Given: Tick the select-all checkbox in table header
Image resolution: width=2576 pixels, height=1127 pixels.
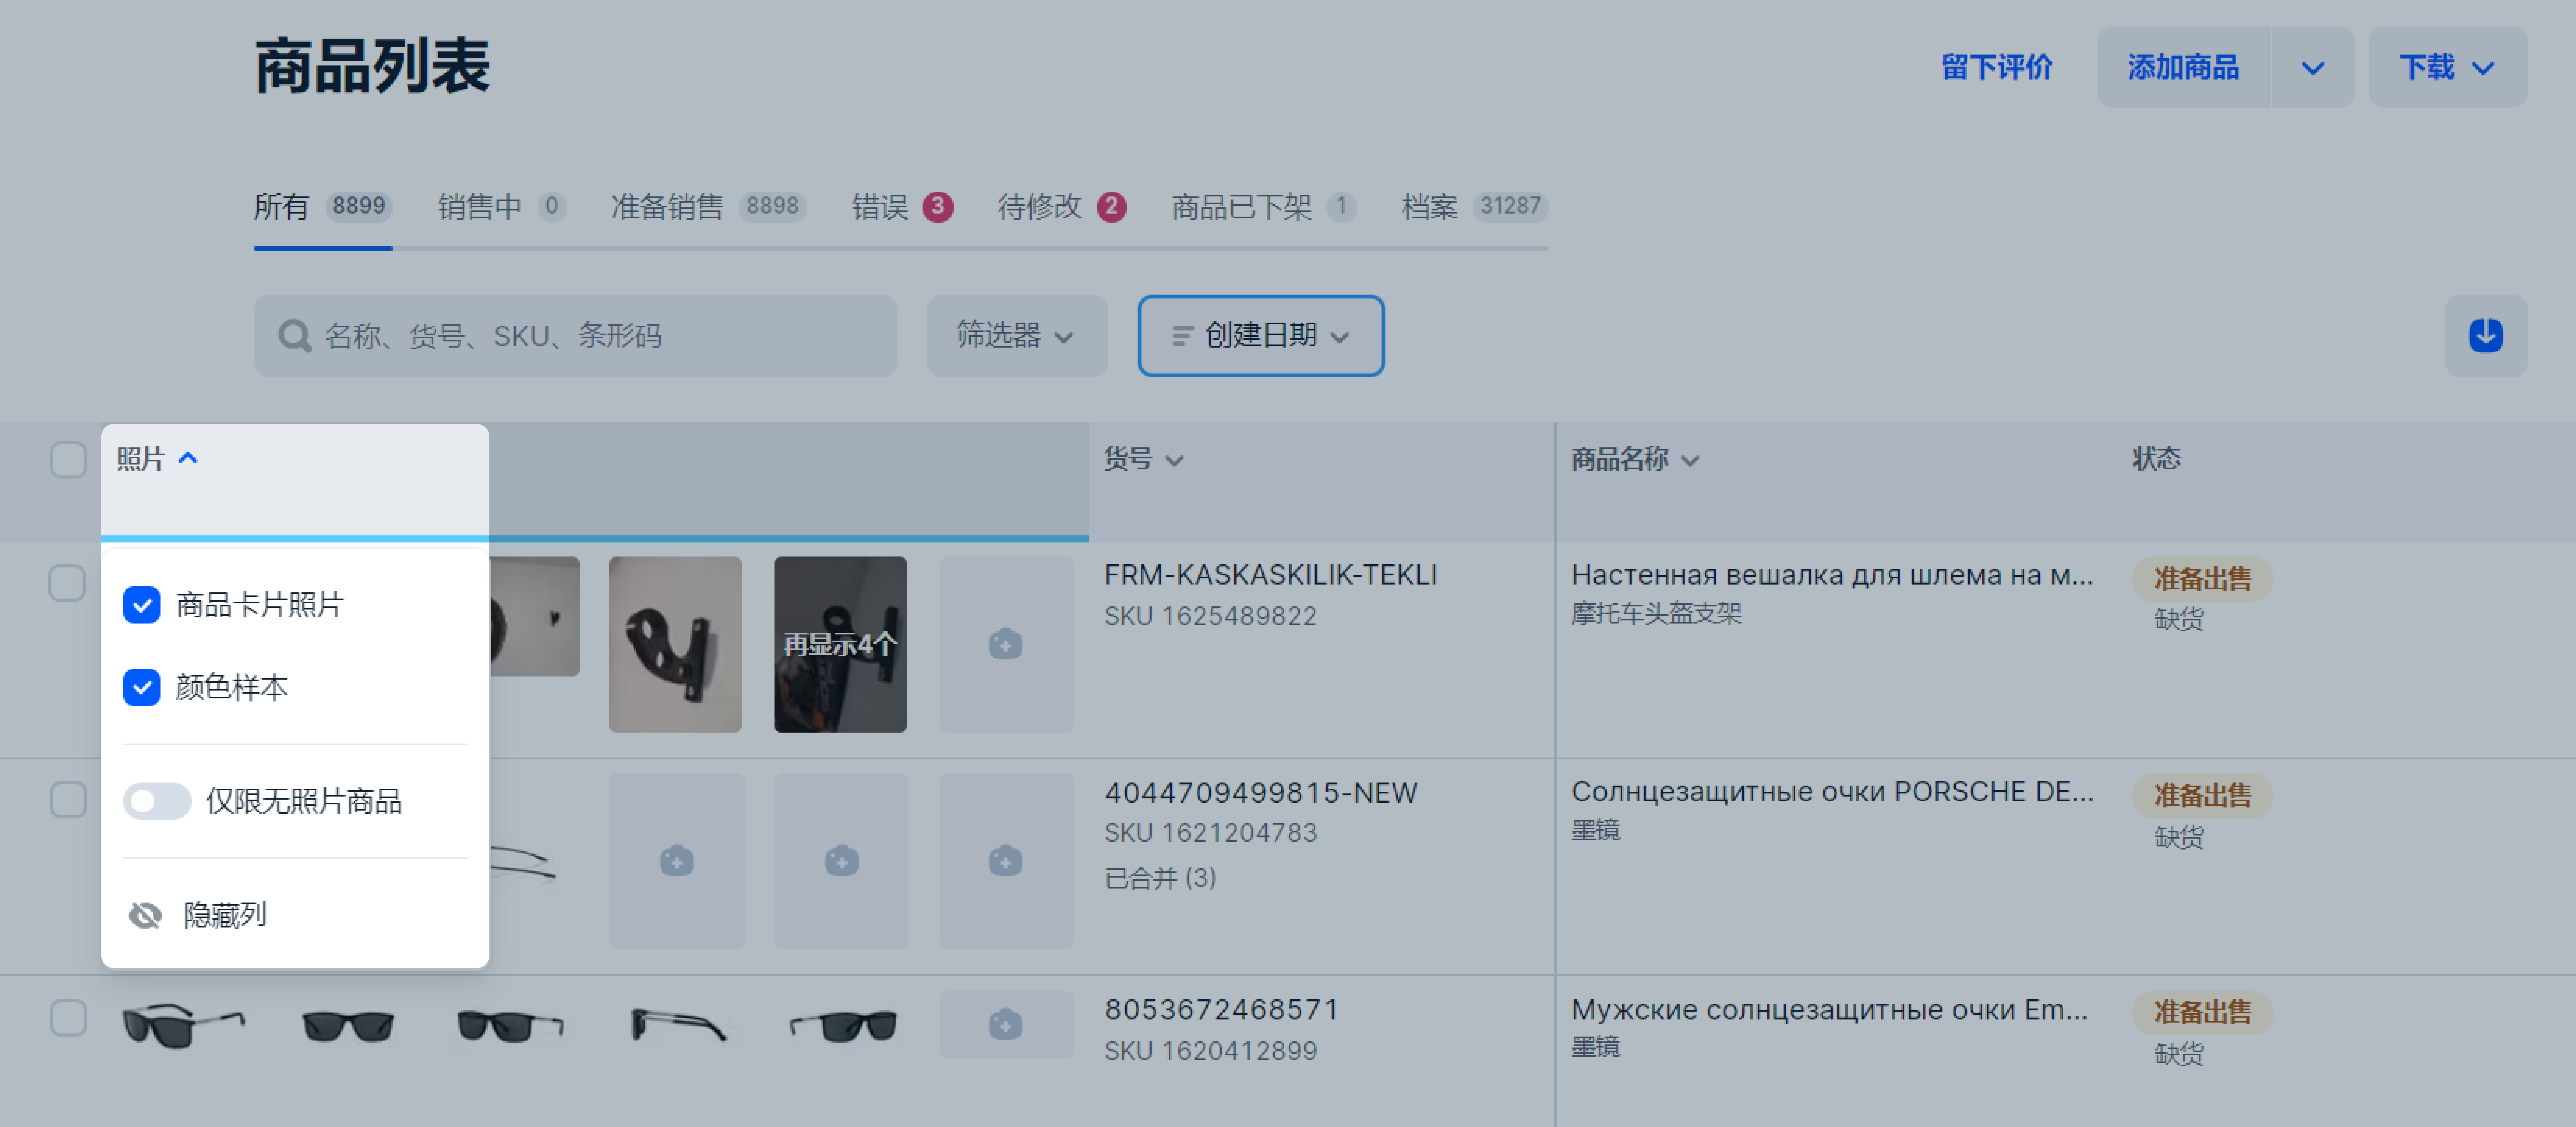Looking at the screenshot, I should (68, 459).
